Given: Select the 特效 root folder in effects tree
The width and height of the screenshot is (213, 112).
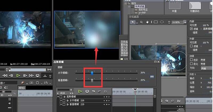Looking at the screenshot, I should [x=134, y=3].
